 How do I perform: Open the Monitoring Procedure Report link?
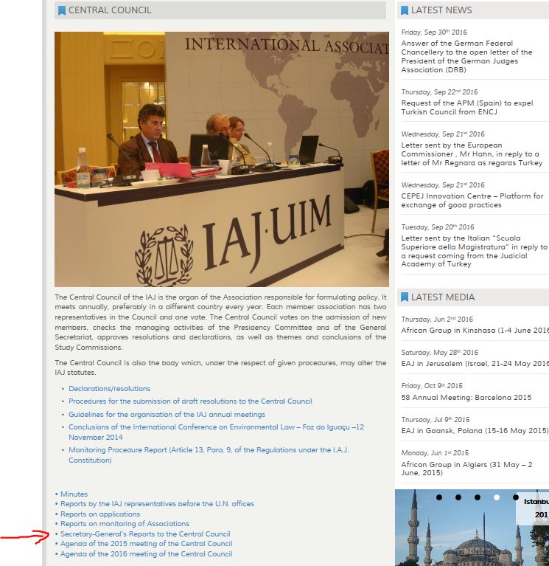209,455
